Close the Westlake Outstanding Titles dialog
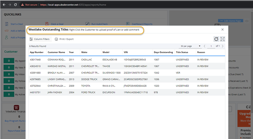The image size is (253, 139). (x=223, y=29)
